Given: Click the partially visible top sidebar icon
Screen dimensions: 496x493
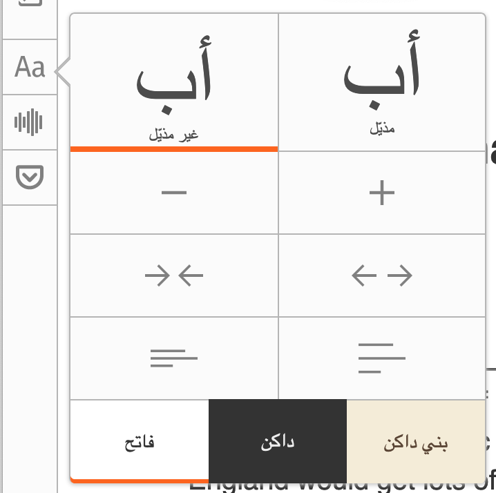Looking at the screenshot, I should coord(30,3).
